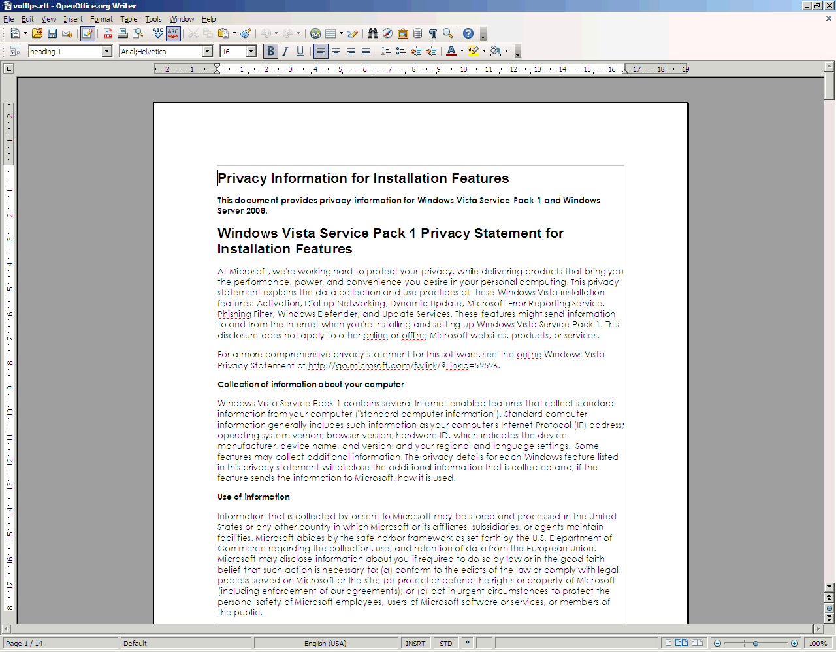The width and height of the screenshot is (836, 652).
Task: Open the font size 16 dropdown
Action: (x=251, y=51)
